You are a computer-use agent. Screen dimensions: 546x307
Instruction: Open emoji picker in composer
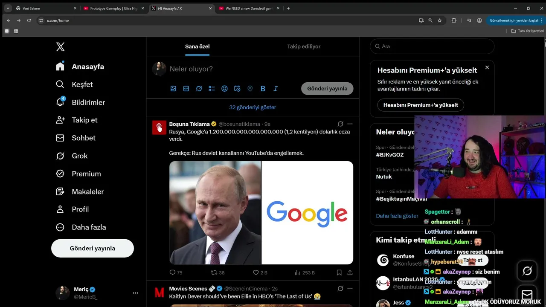224,89
